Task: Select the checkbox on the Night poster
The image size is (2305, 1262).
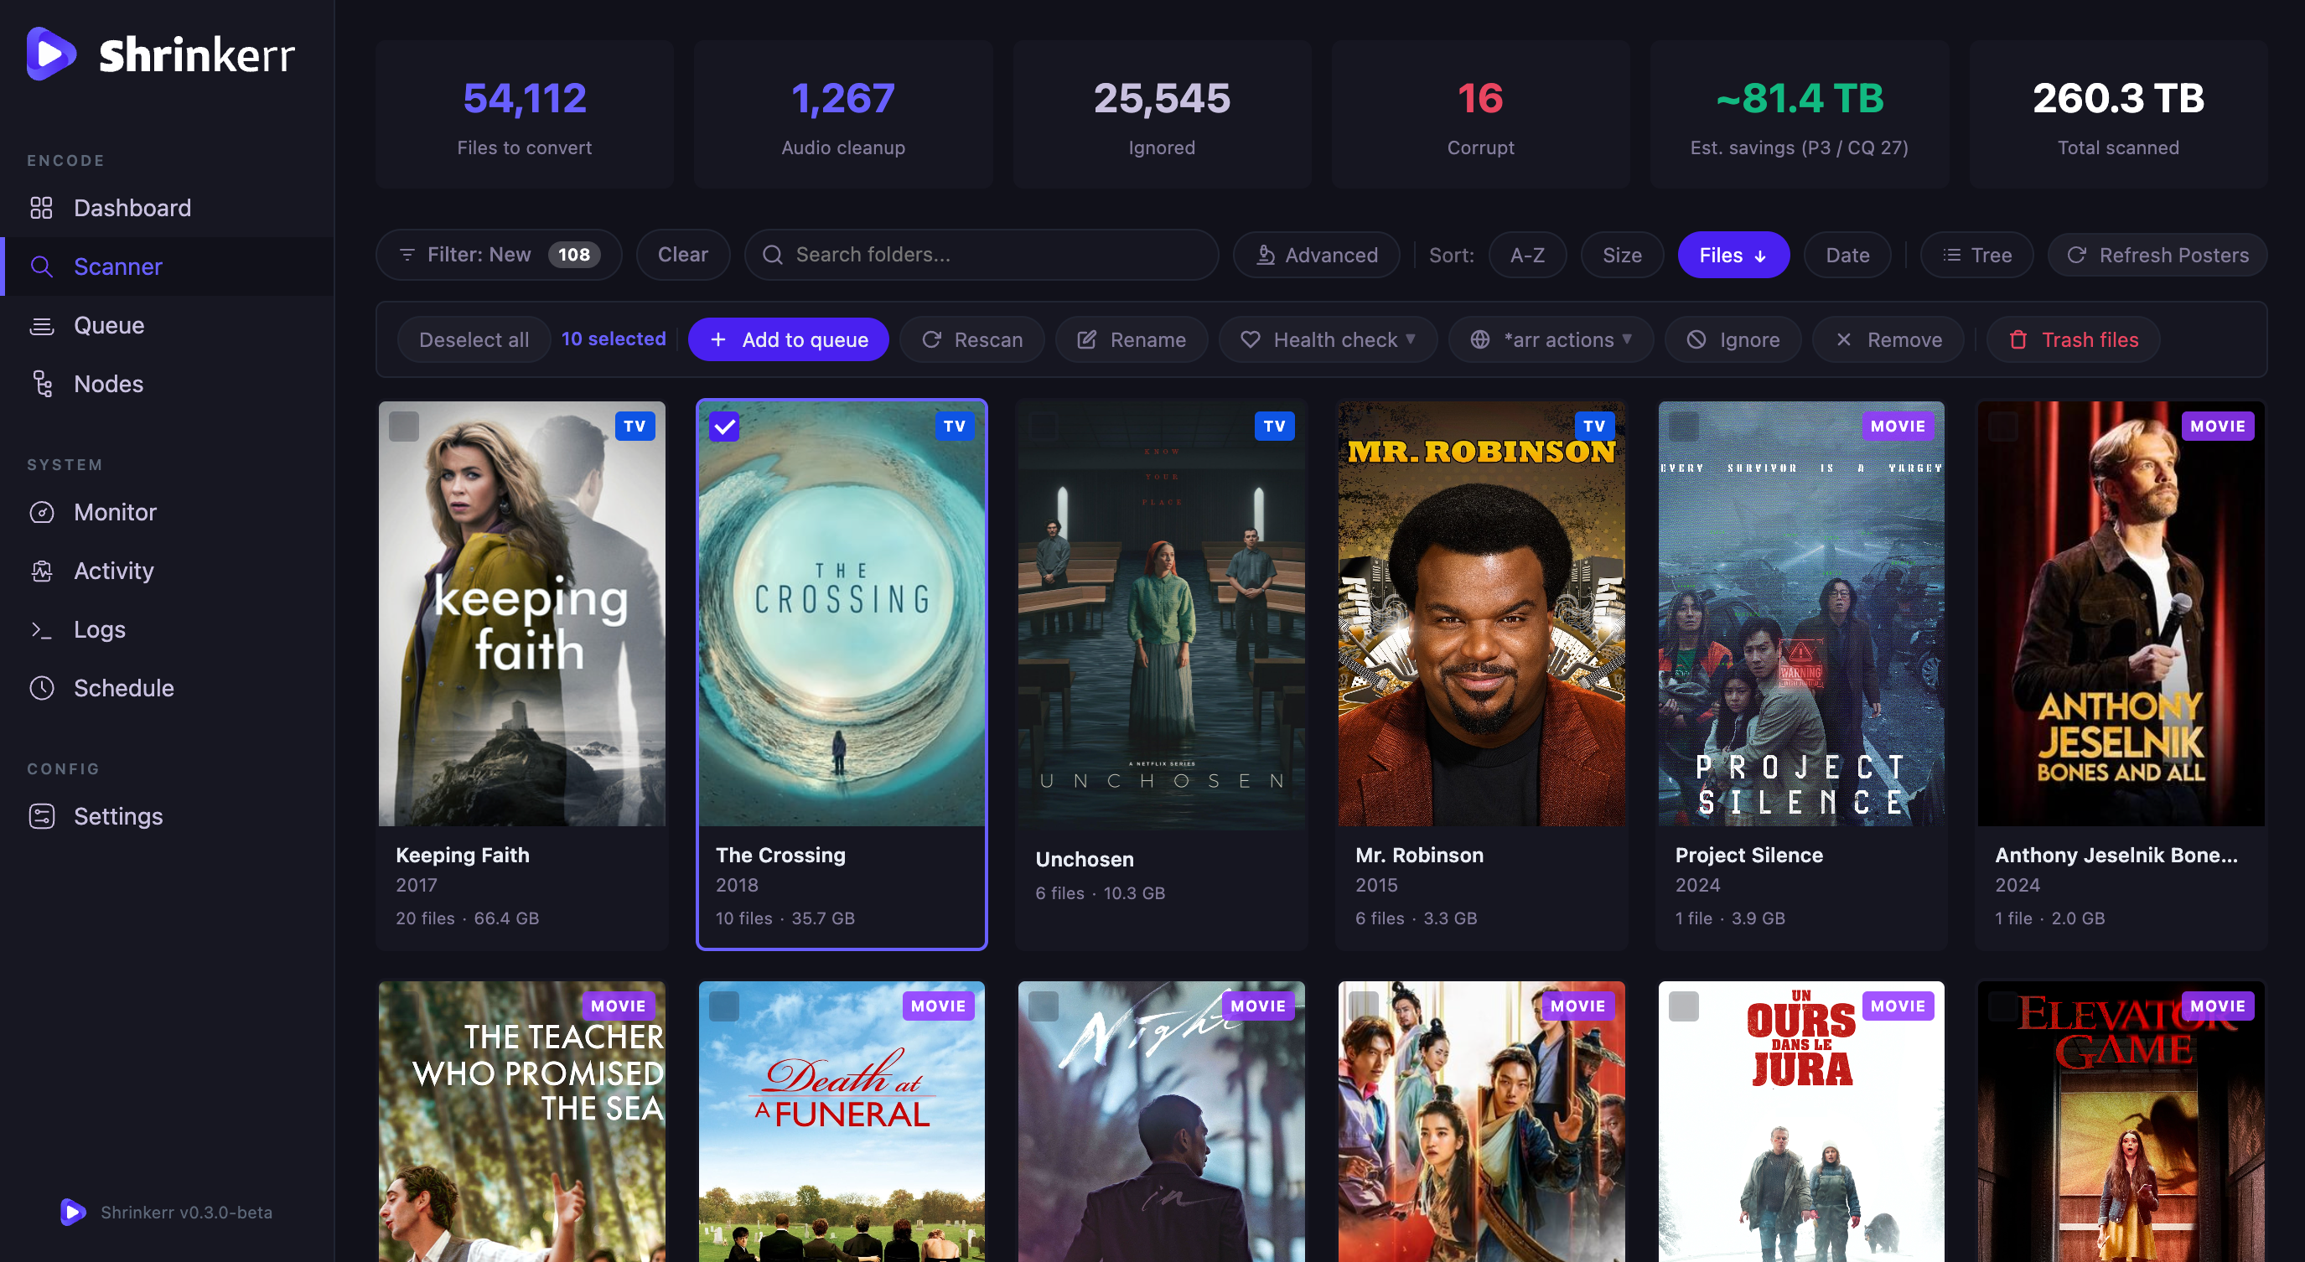Action: 1044,1006
